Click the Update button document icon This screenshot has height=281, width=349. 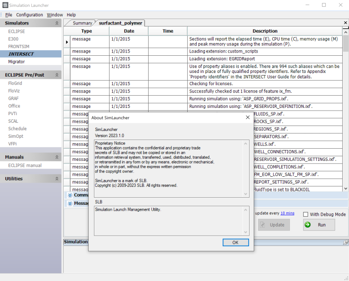pyautogui.click(x=262, y=225)
